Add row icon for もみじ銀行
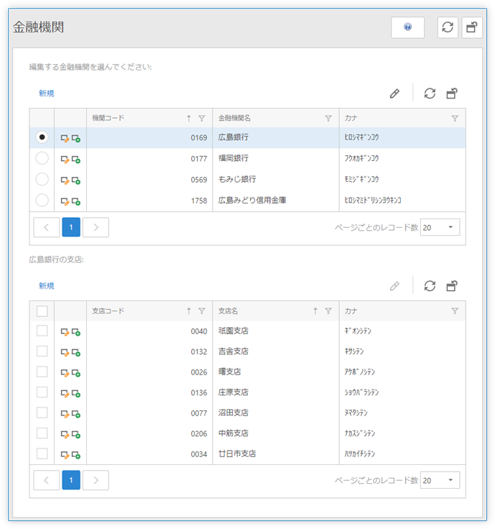 tap(76, 180)
